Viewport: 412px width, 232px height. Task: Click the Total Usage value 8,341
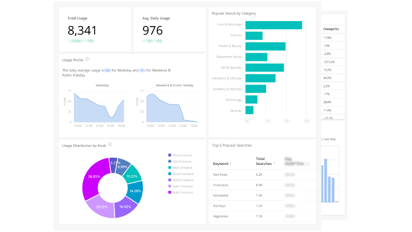pyautogui.click(x=82, y=30)
